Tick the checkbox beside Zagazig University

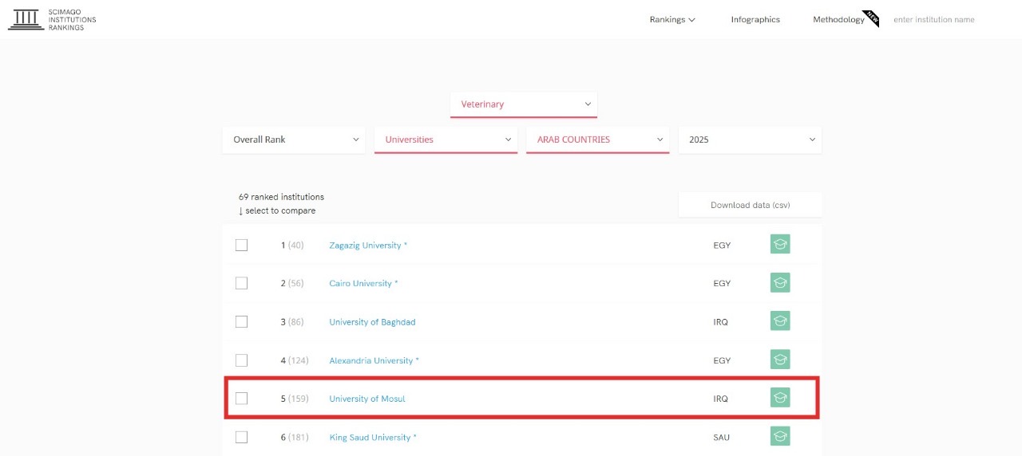tap(242, 246)
